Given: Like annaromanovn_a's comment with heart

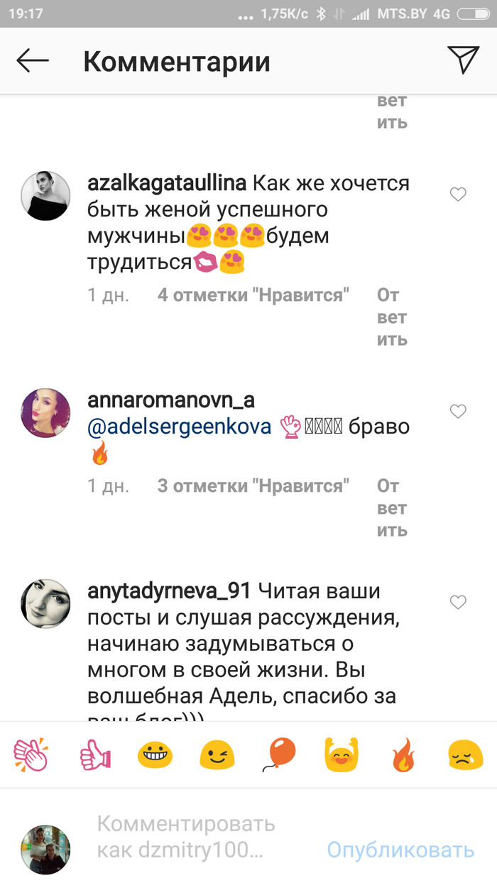Looking at the screenshot, I should 459,411.
